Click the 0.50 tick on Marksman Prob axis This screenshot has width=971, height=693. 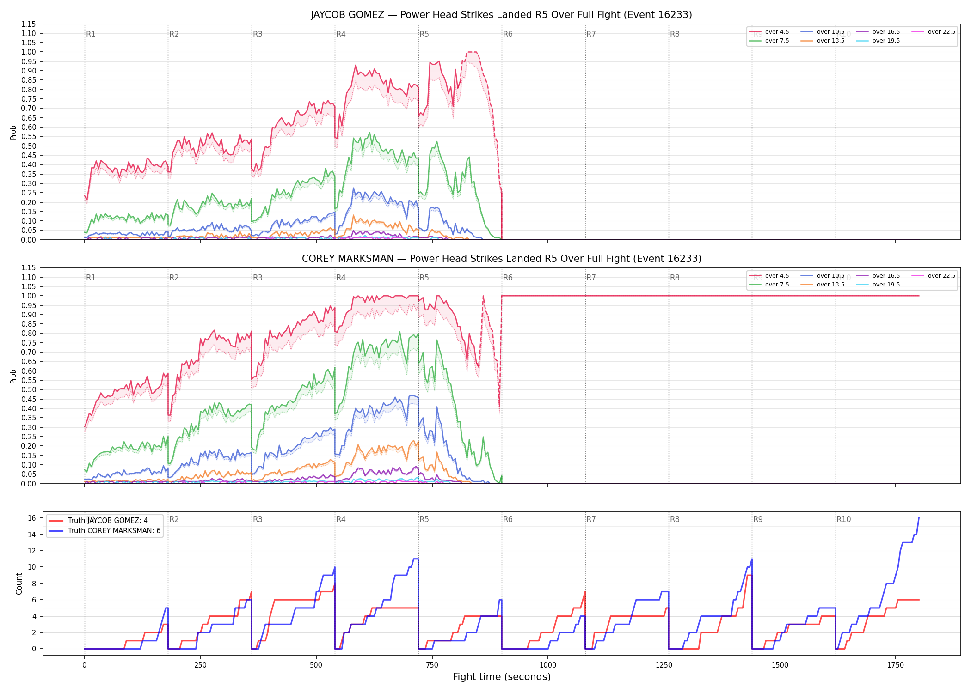pyautogui.click(x=28, y=389)
